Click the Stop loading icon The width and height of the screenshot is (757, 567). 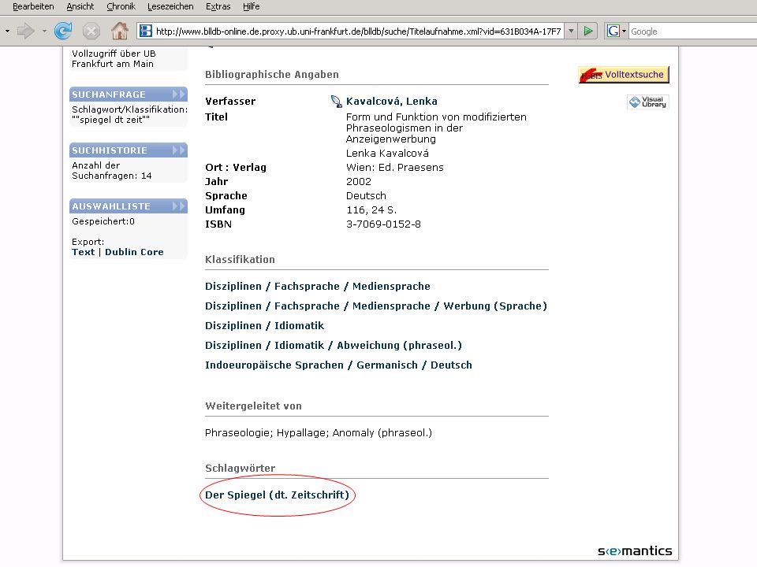pos(91,31)
